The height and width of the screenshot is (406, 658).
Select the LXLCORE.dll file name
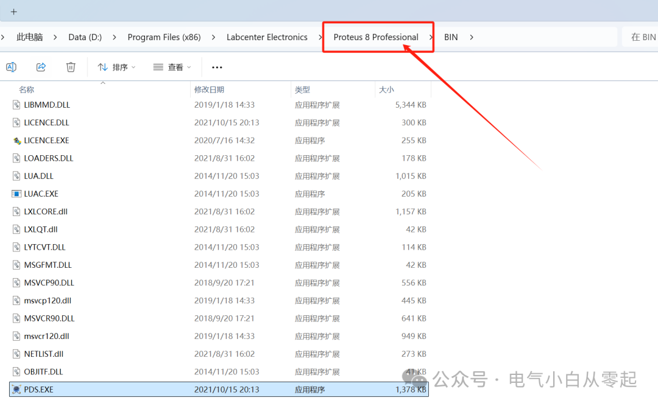pyautogui.click(x=46, y=212)
